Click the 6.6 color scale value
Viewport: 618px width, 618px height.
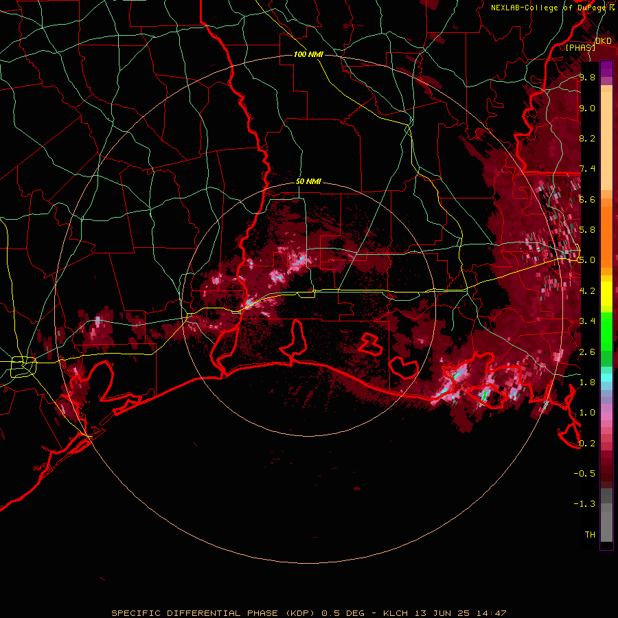587,199
